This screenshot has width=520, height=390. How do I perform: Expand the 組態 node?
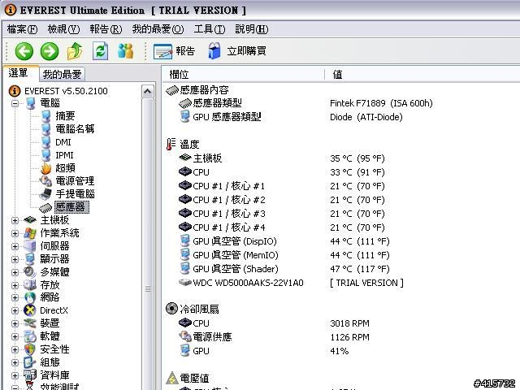click(15, 362)
